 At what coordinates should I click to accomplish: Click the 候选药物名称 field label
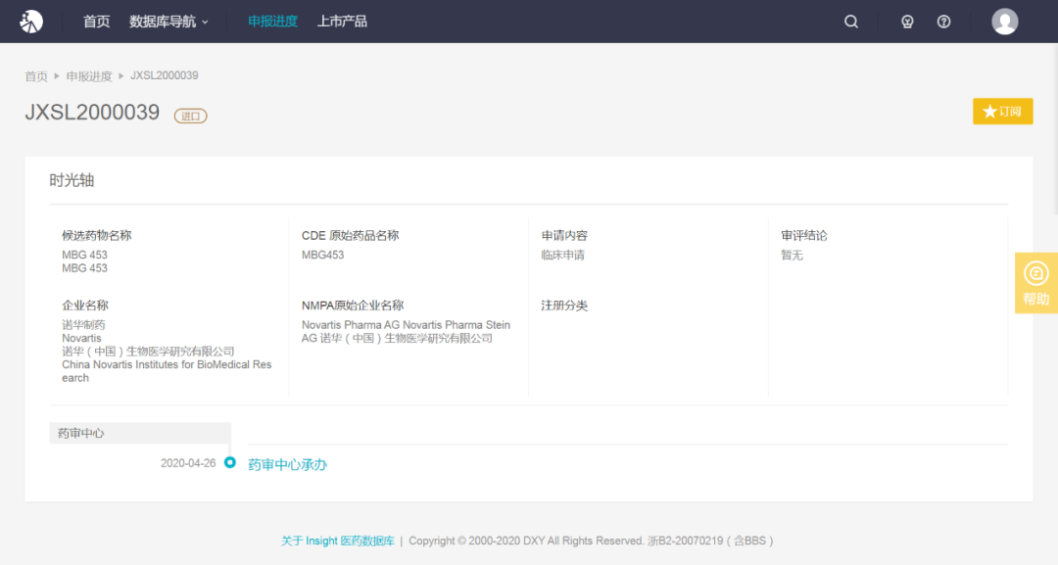pyautogui.click(x=96, y=235)
